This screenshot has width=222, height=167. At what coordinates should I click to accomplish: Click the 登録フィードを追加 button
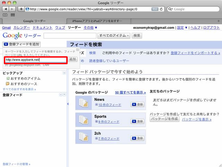[22, 44]
